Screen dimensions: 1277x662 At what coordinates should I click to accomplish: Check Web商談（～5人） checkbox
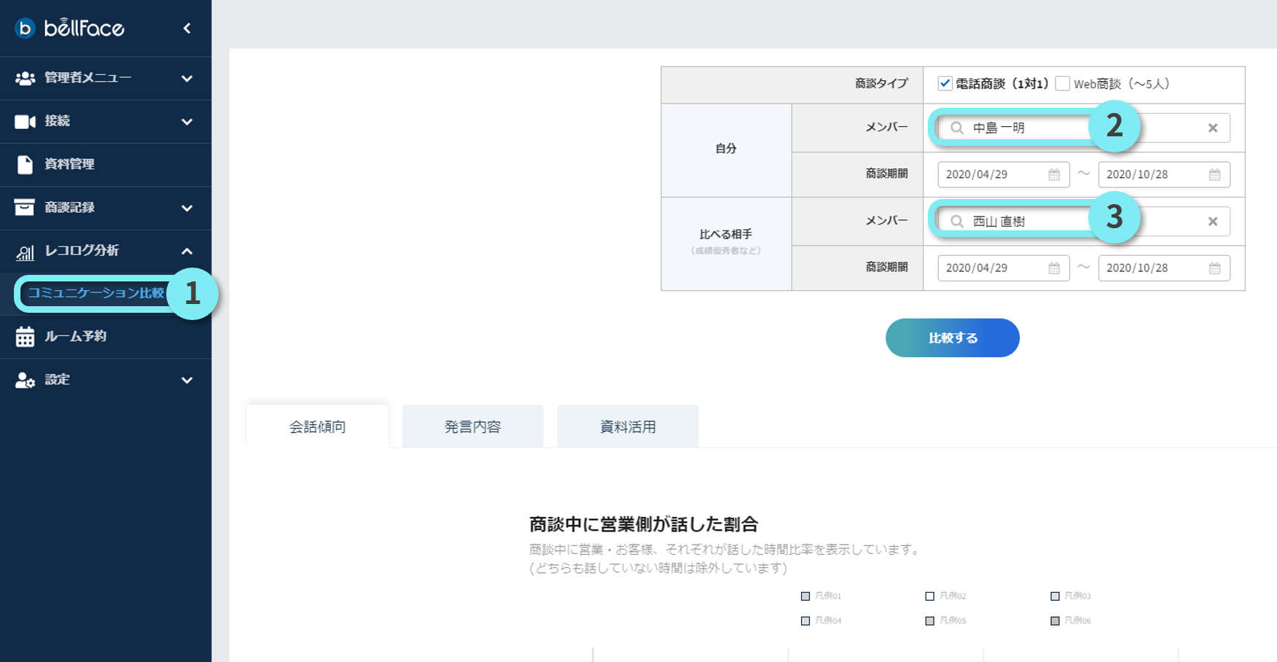[x=1063, y=83]
